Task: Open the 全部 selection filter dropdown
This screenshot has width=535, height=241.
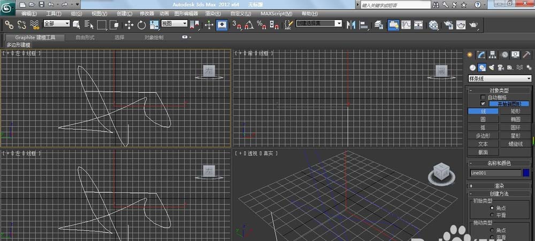Action: pos(56,24)
